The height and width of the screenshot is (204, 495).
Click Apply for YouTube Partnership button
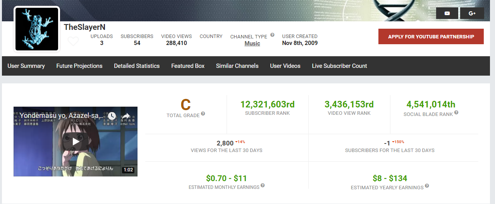pos(431,36)
